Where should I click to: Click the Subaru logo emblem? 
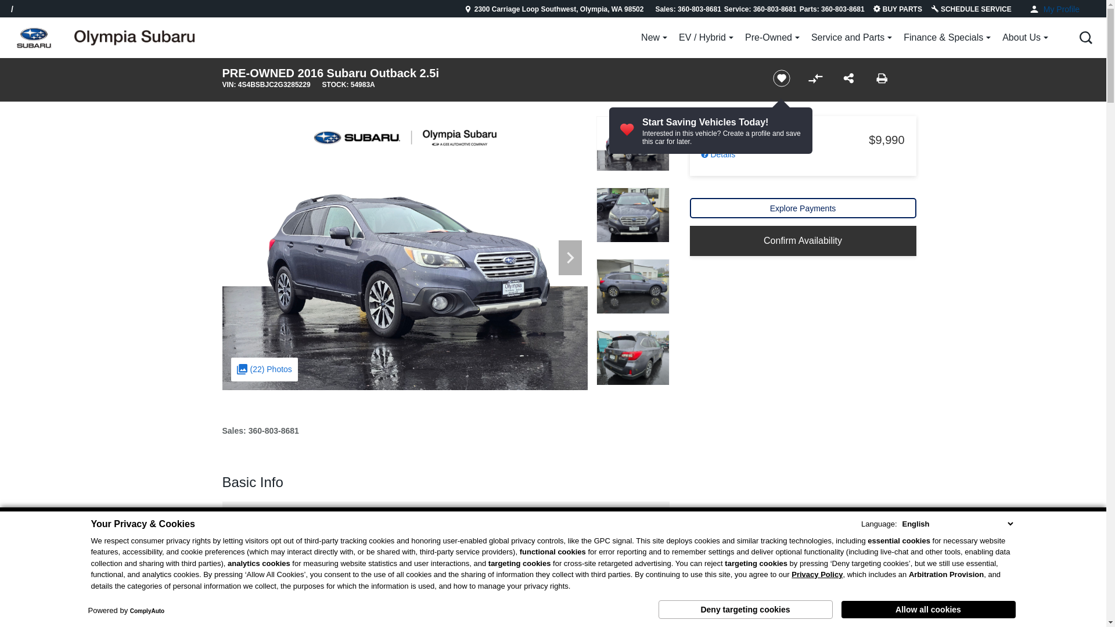click(34, 38)
